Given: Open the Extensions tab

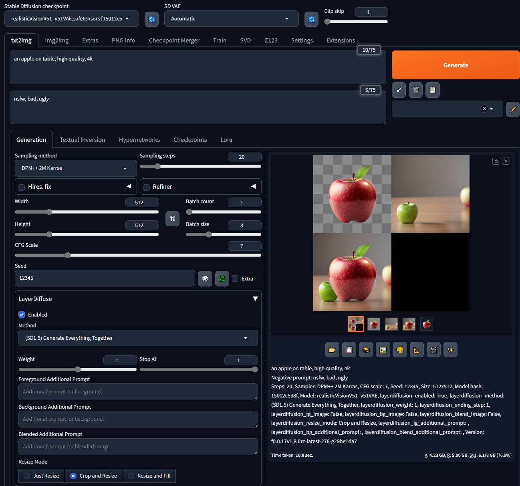Looking at the screenshot, I should click(341, 40).
